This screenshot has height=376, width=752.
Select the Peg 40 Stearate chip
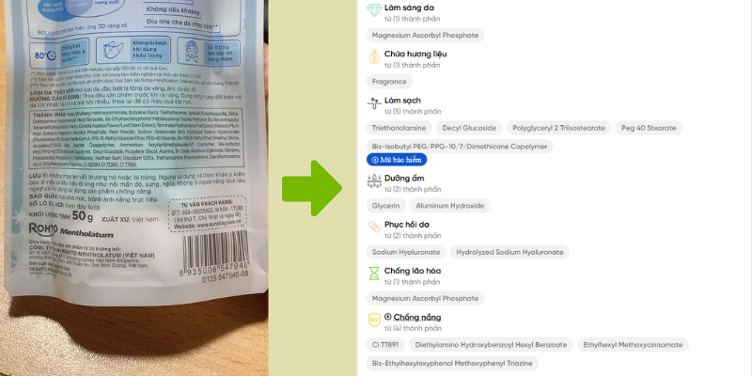pyautogui.click(x=649, y=128)
